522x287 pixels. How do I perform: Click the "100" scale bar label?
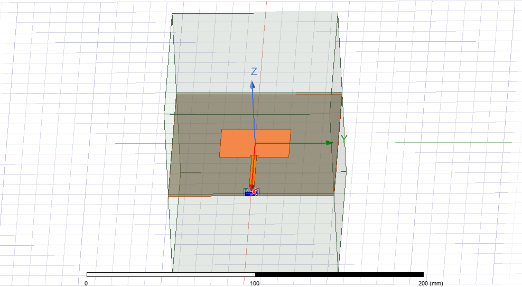click(x=255, y=283)
